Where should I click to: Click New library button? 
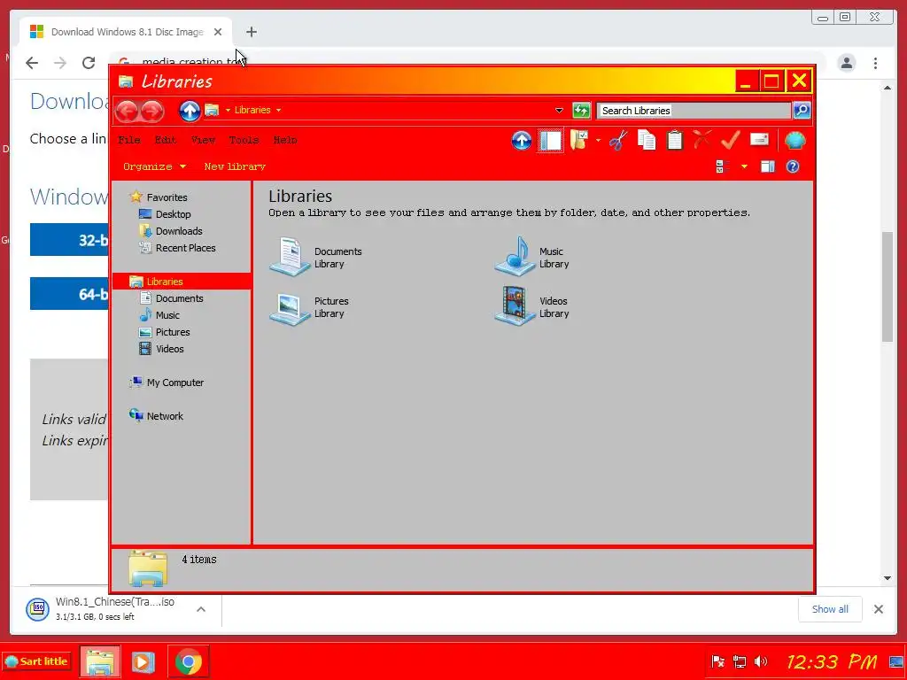pos(235,166)
